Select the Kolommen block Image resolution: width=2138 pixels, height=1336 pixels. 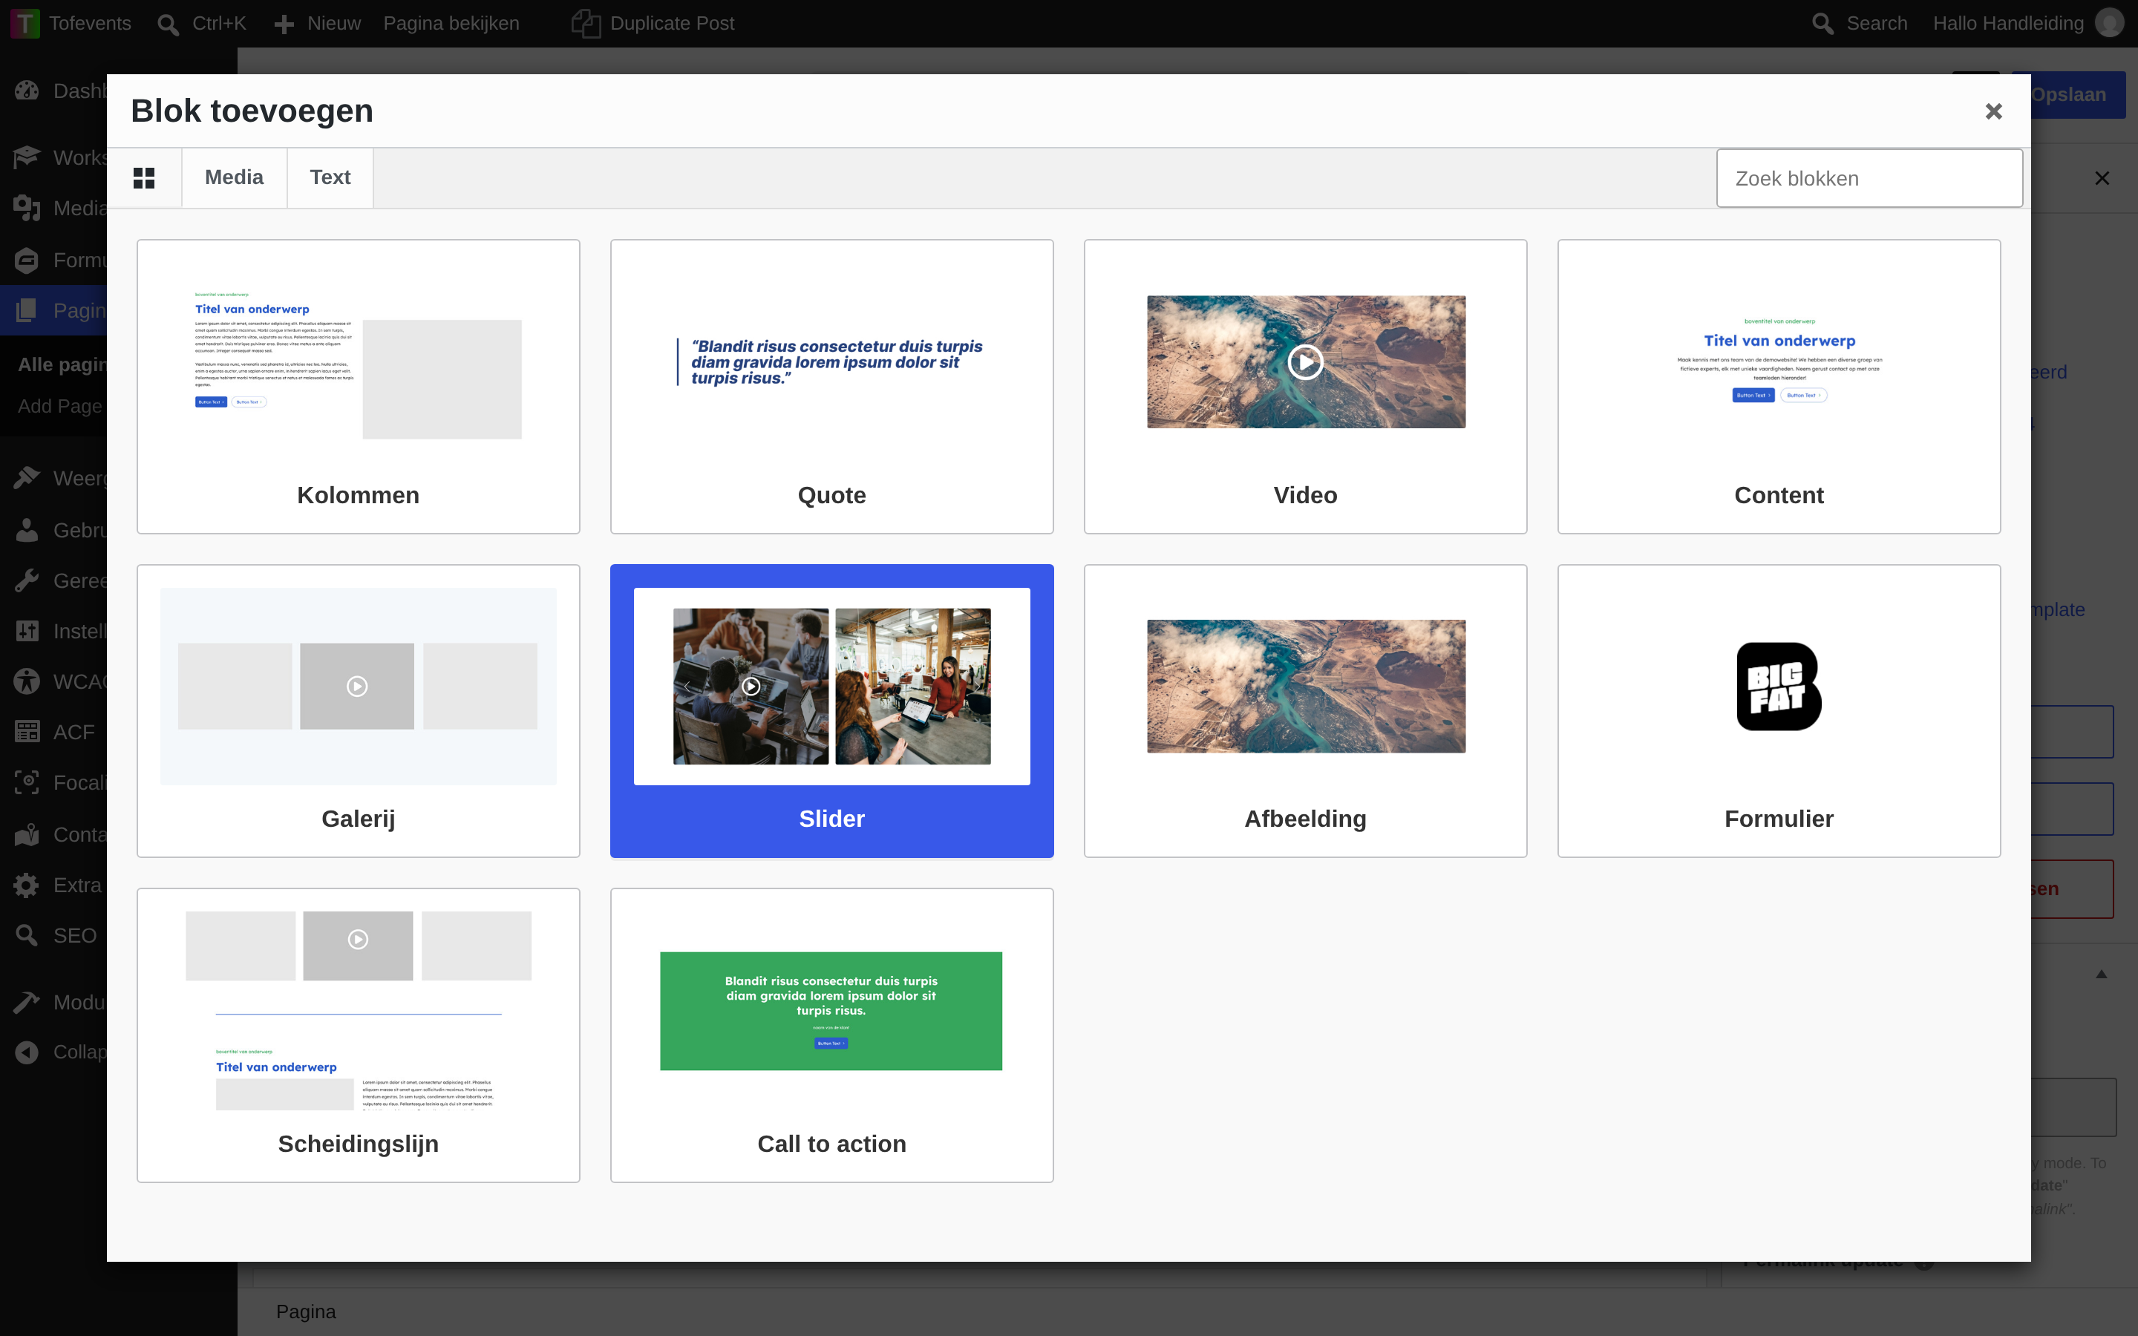[359, 386]
